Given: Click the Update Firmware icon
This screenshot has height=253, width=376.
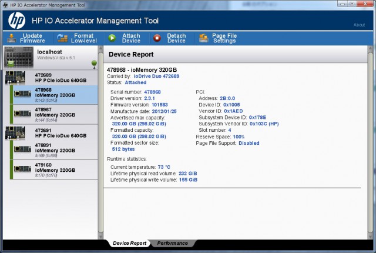Looking at the screenshot, I should 12,38.
